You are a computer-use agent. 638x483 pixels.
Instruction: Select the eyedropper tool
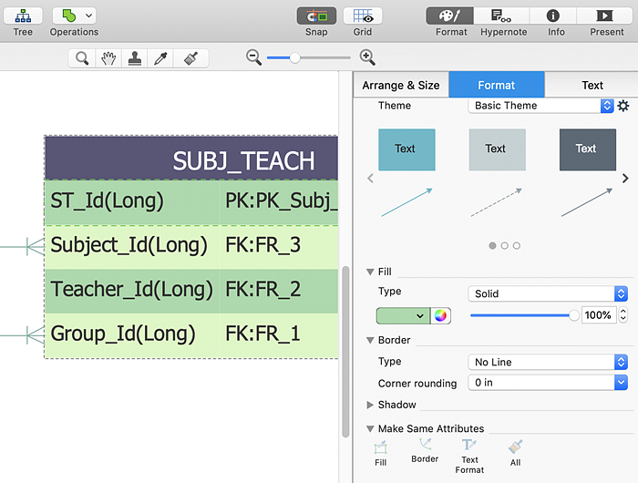[163, 58]
